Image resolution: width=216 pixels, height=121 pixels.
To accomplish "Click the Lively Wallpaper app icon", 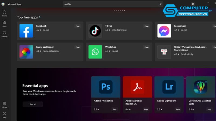I will point(26,52).
